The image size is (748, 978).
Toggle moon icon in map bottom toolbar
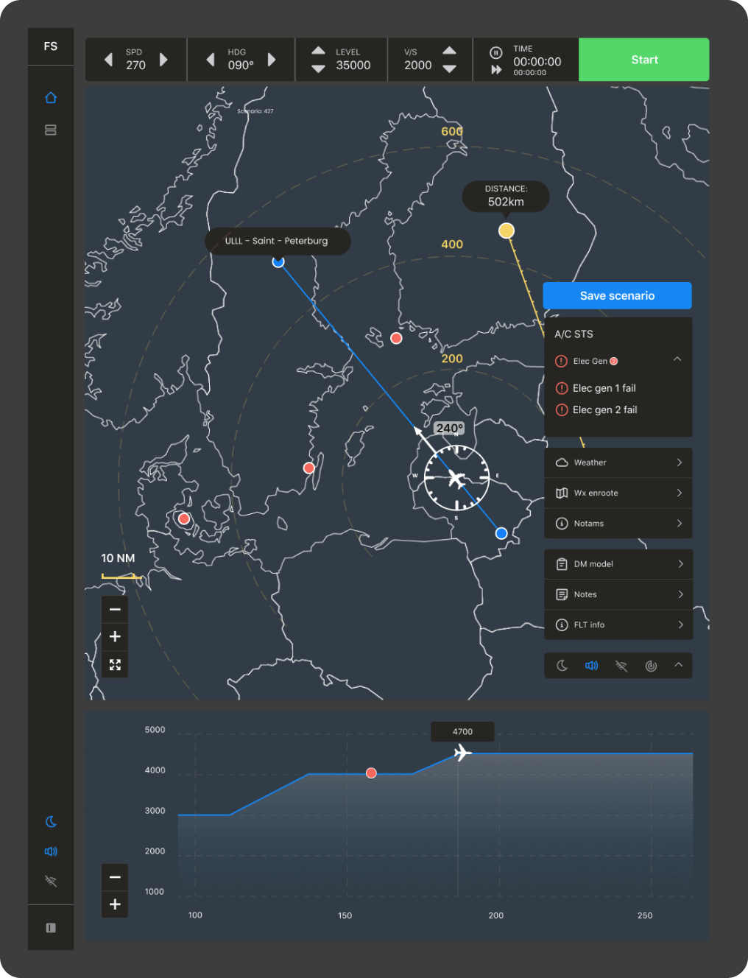(x=562, y=666)
